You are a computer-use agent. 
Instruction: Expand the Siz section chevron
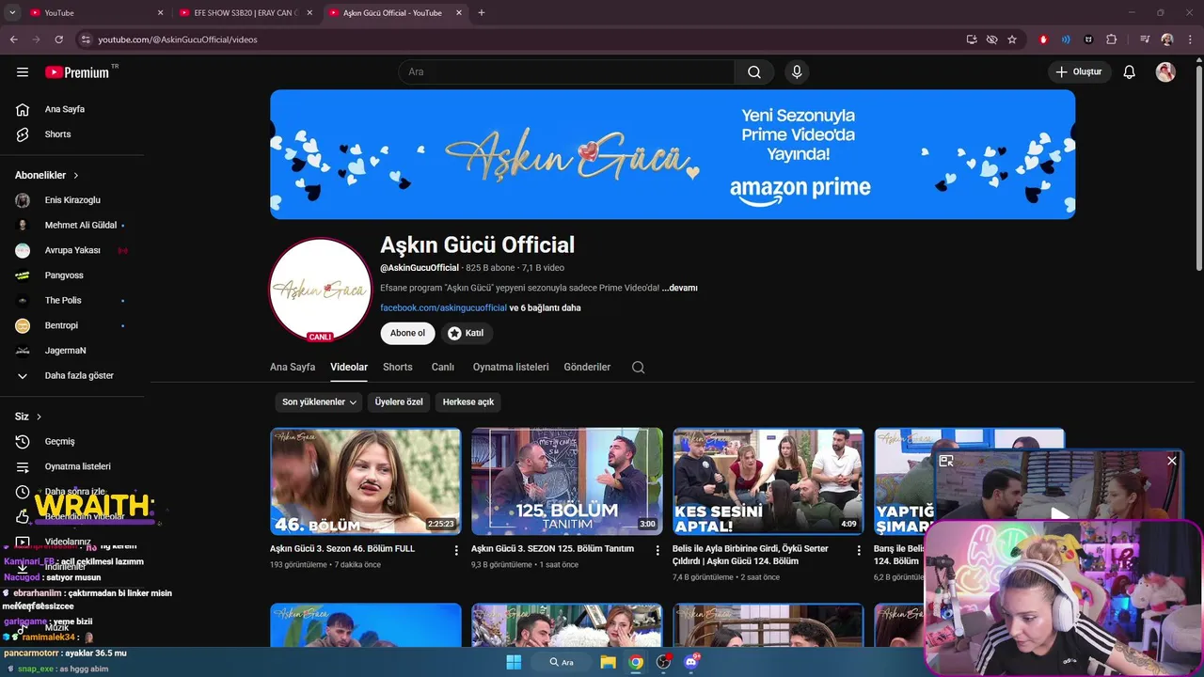[39, 417]
